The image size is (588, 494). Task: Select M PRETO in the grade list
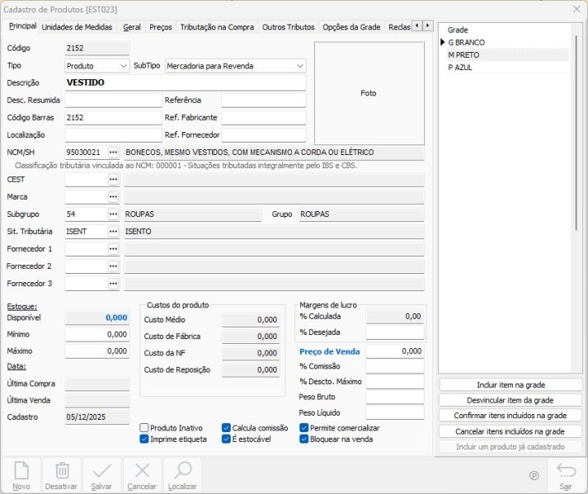[x=463, y=55]
